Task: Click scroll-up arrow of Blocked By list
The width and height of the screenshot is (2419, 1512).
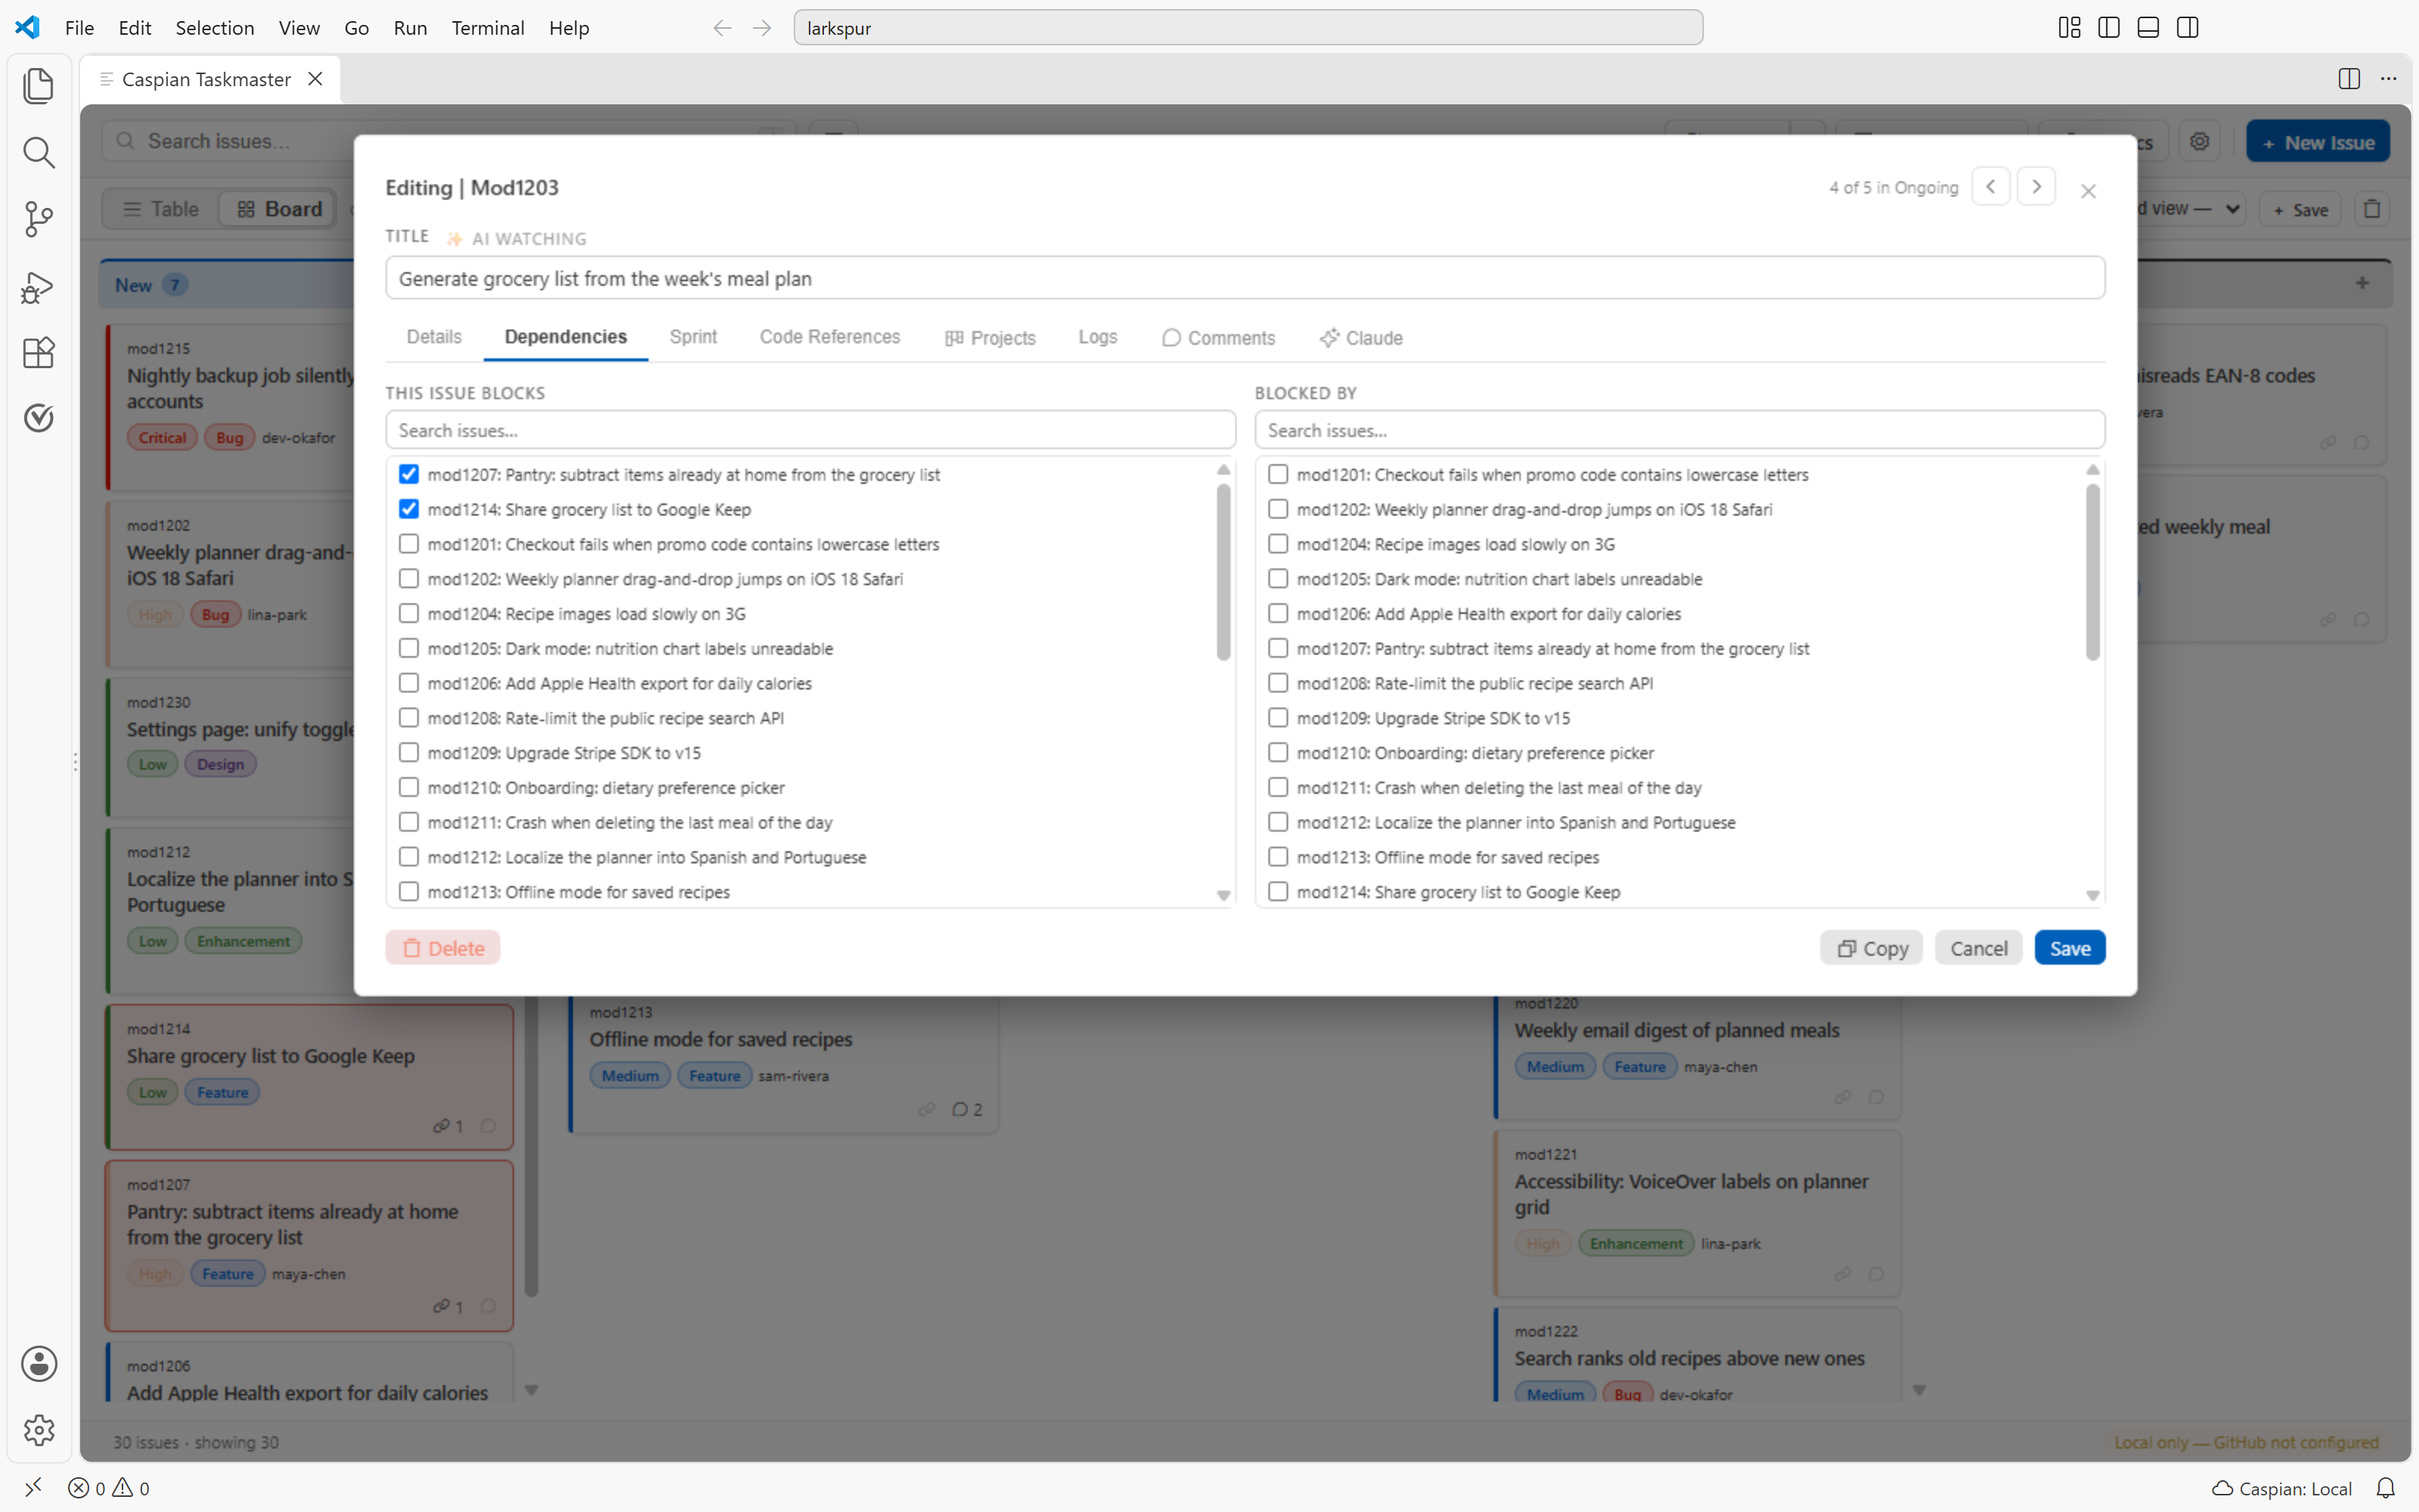Action: (2092, 470)
